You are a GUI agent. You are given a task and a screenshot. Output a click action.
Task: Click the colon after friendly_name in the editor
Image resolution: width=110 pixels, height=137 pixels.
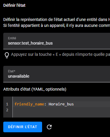coord(45,104)
